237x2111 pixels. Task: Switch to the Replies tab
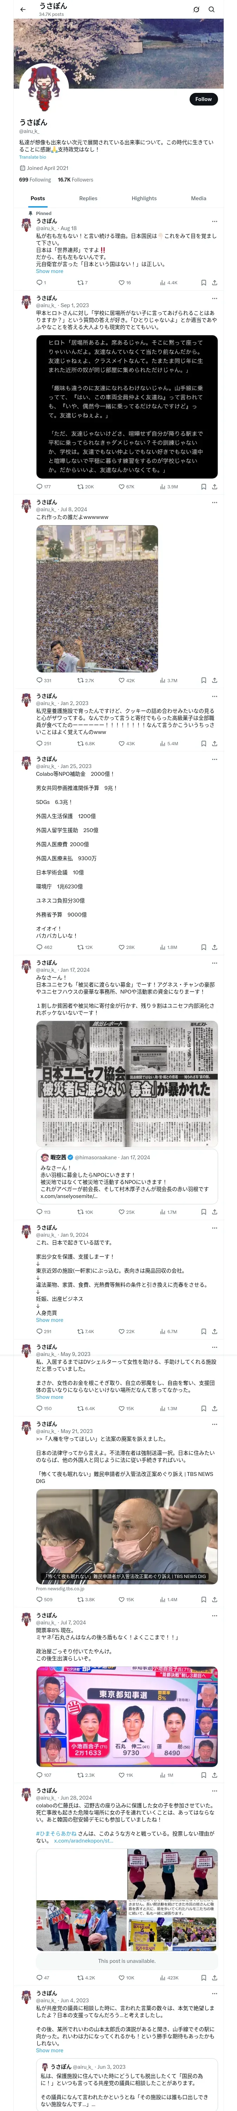coord(88,198)
